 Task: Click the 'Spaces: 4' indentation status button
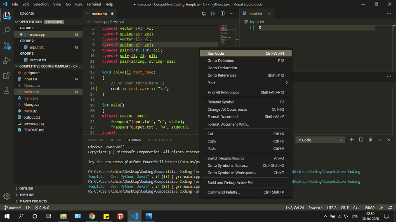316,208
